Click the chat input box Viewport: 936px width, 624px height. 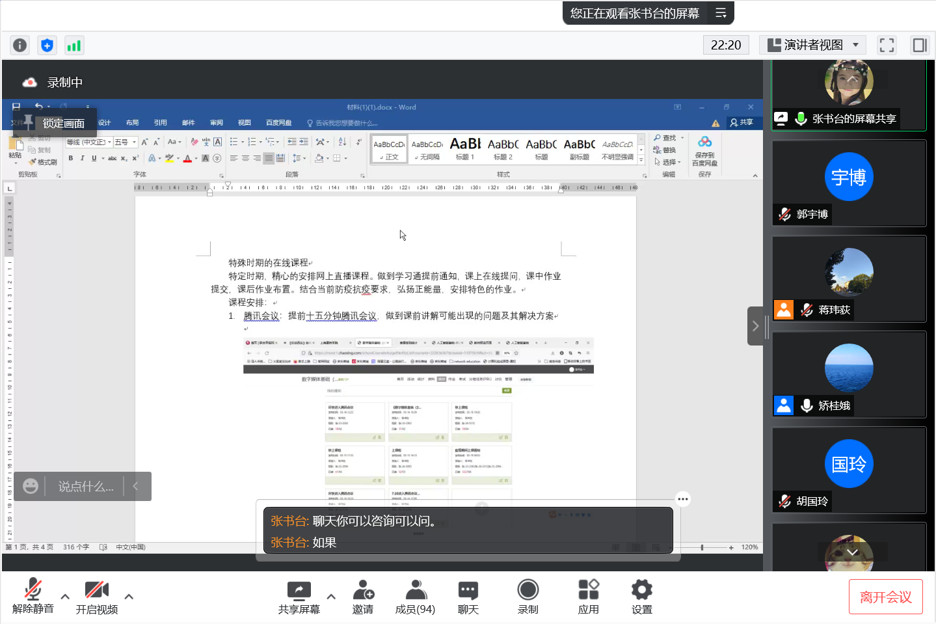tap(86, 487)
